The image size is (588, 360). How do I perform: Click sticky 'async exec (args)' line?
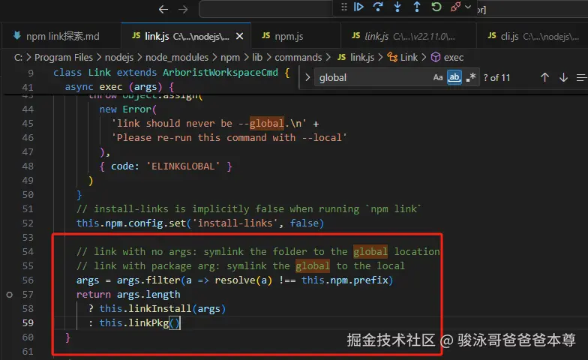(119, 87)
